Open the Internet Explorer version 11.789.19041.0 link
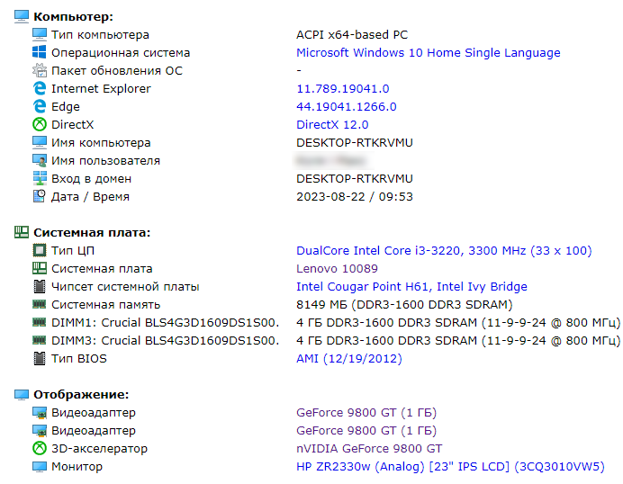The image size is (623, 484). click(x=342, y=88)
